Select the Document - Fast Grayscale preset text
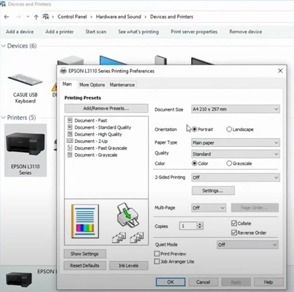294x292 pixels. click(101, 148)
